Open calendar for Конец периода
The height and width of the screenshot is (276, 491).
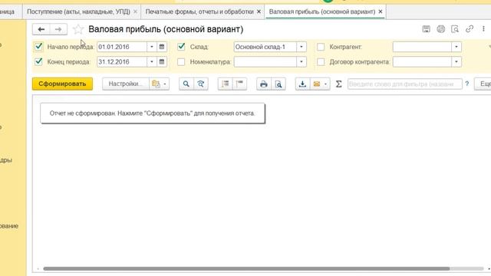point(162,61)
